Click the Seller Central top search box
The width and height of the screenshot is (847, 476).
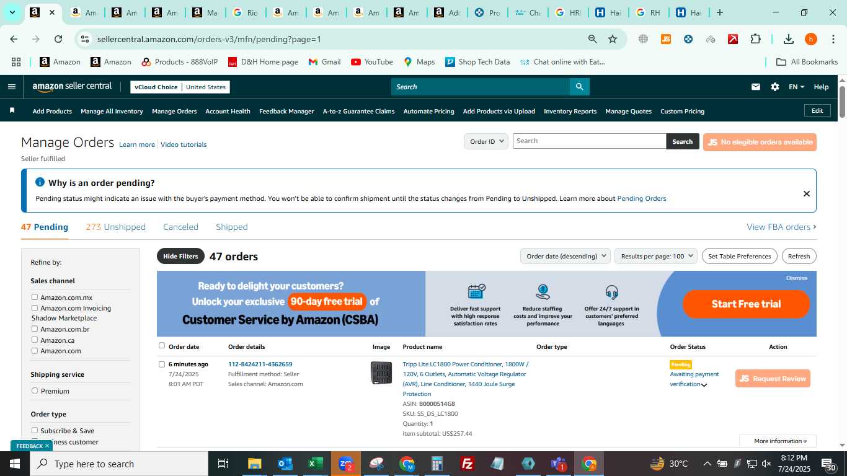coord(481,87)
